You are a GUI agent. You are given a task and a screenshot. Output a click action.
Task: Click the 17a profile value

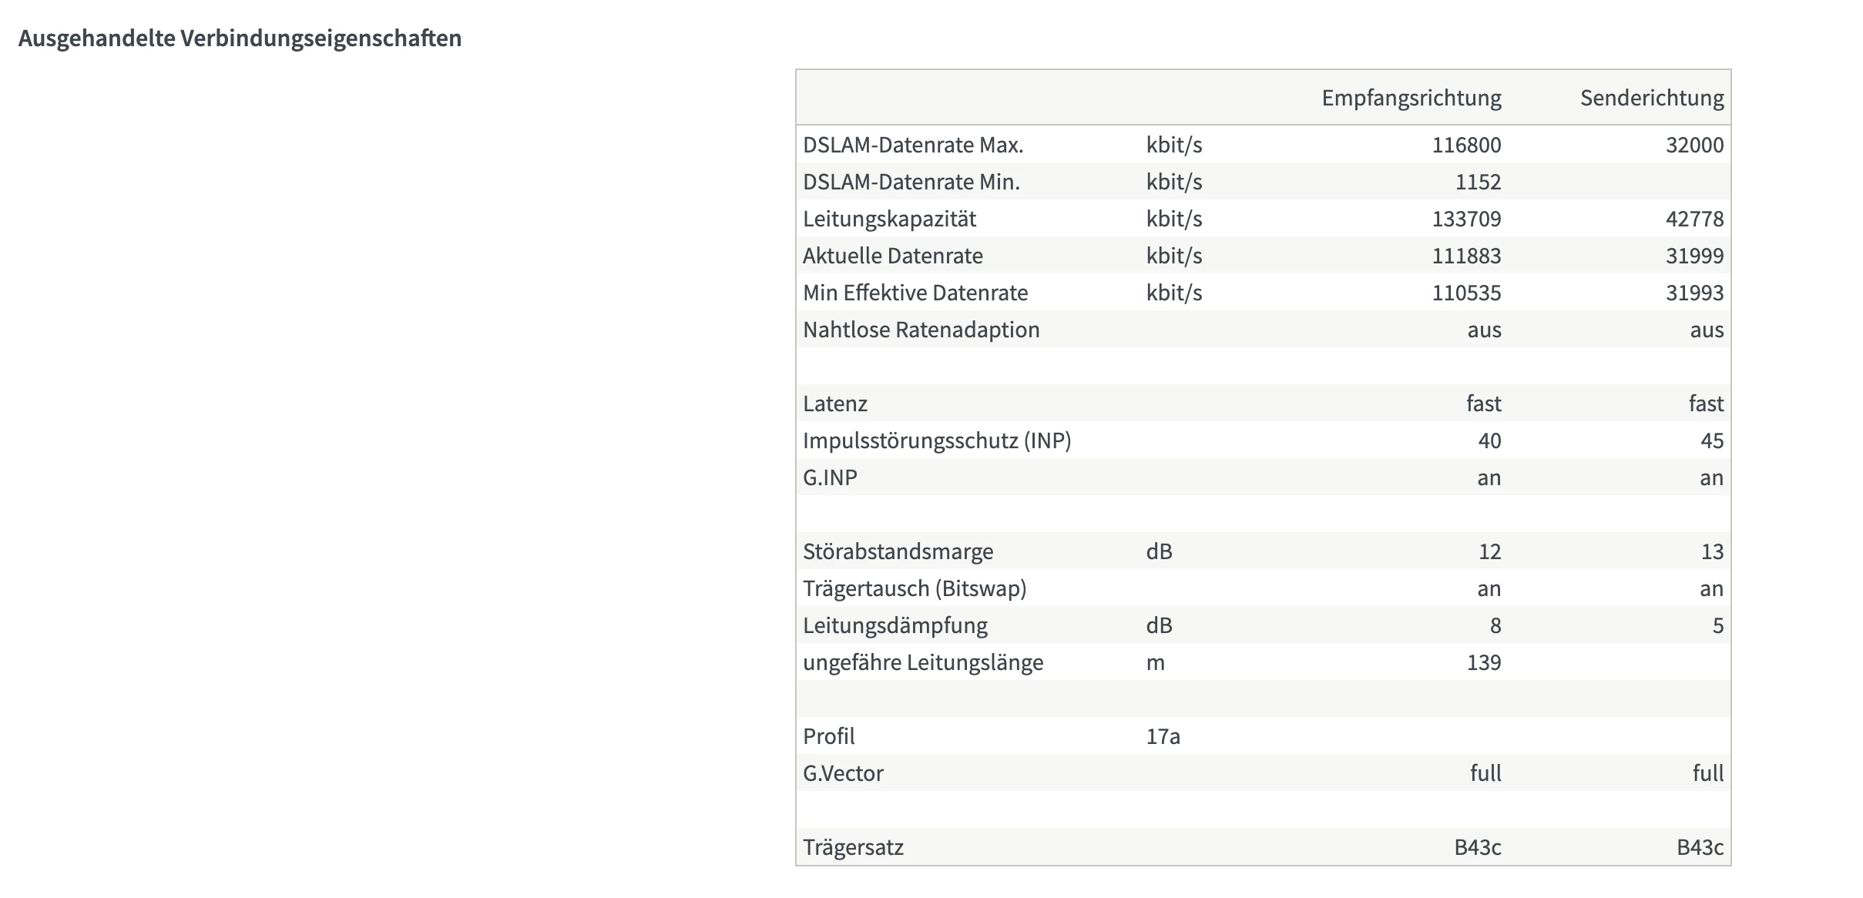click(1163, 736)
